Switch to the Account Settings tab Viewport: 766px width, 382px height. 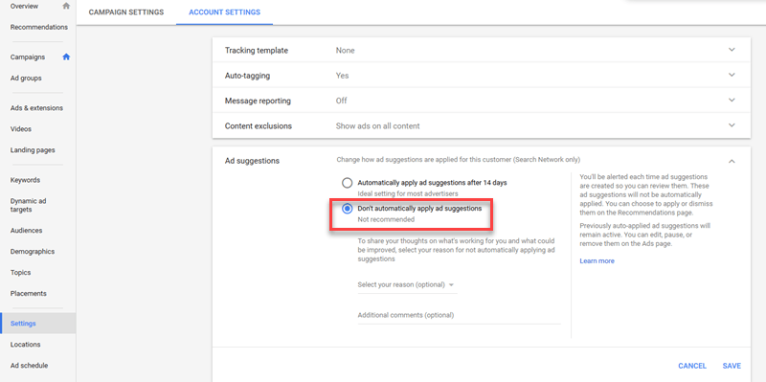coord(224,12)
